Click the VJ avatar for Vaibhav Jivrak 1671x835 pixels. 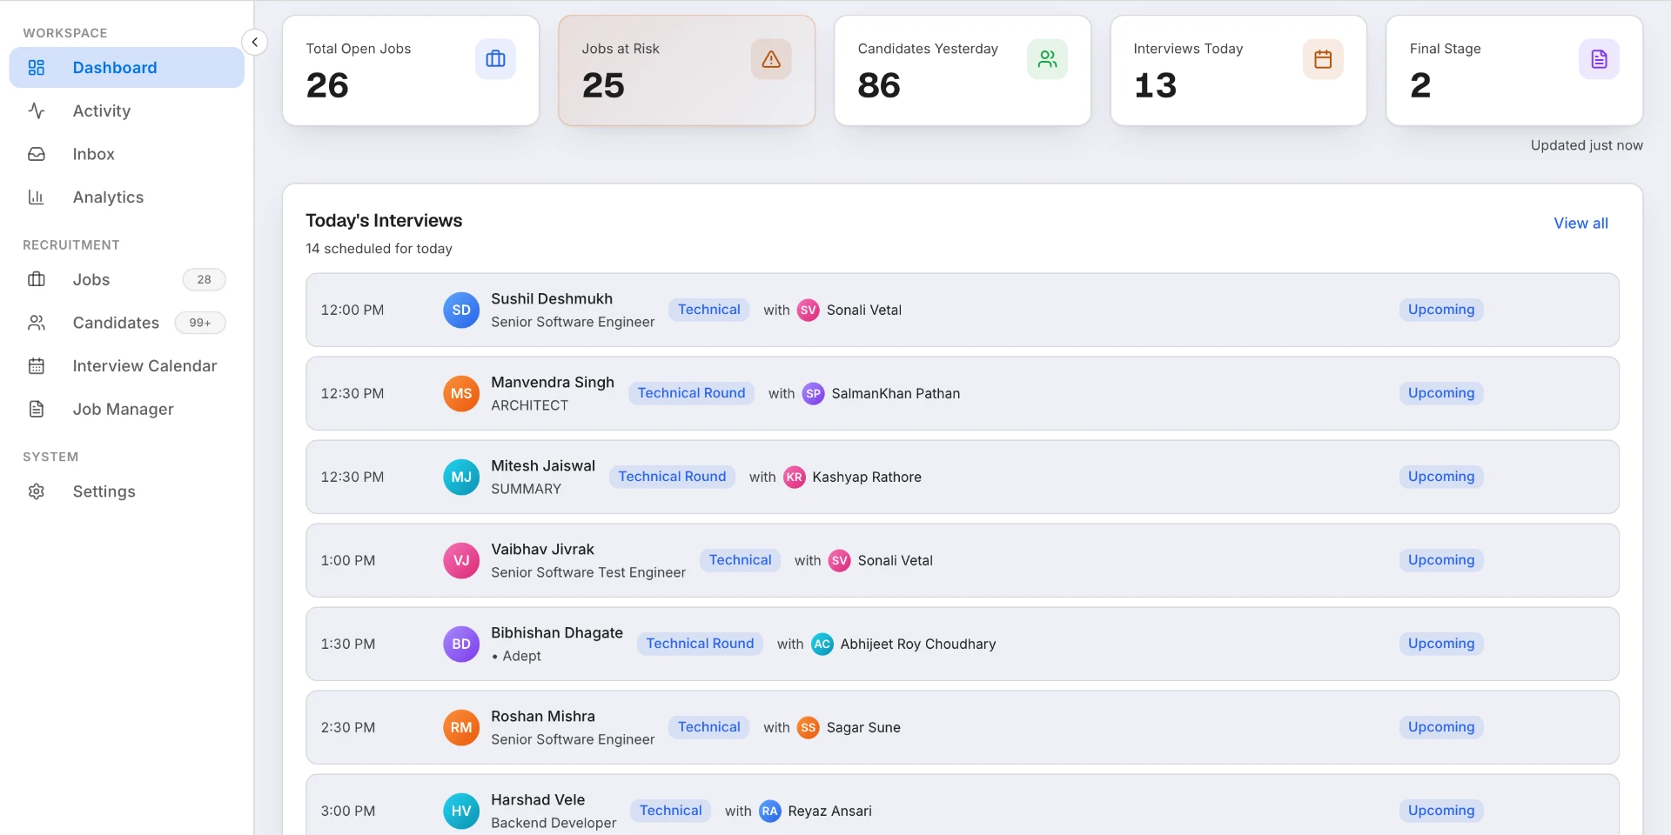(x=461, y=560)
